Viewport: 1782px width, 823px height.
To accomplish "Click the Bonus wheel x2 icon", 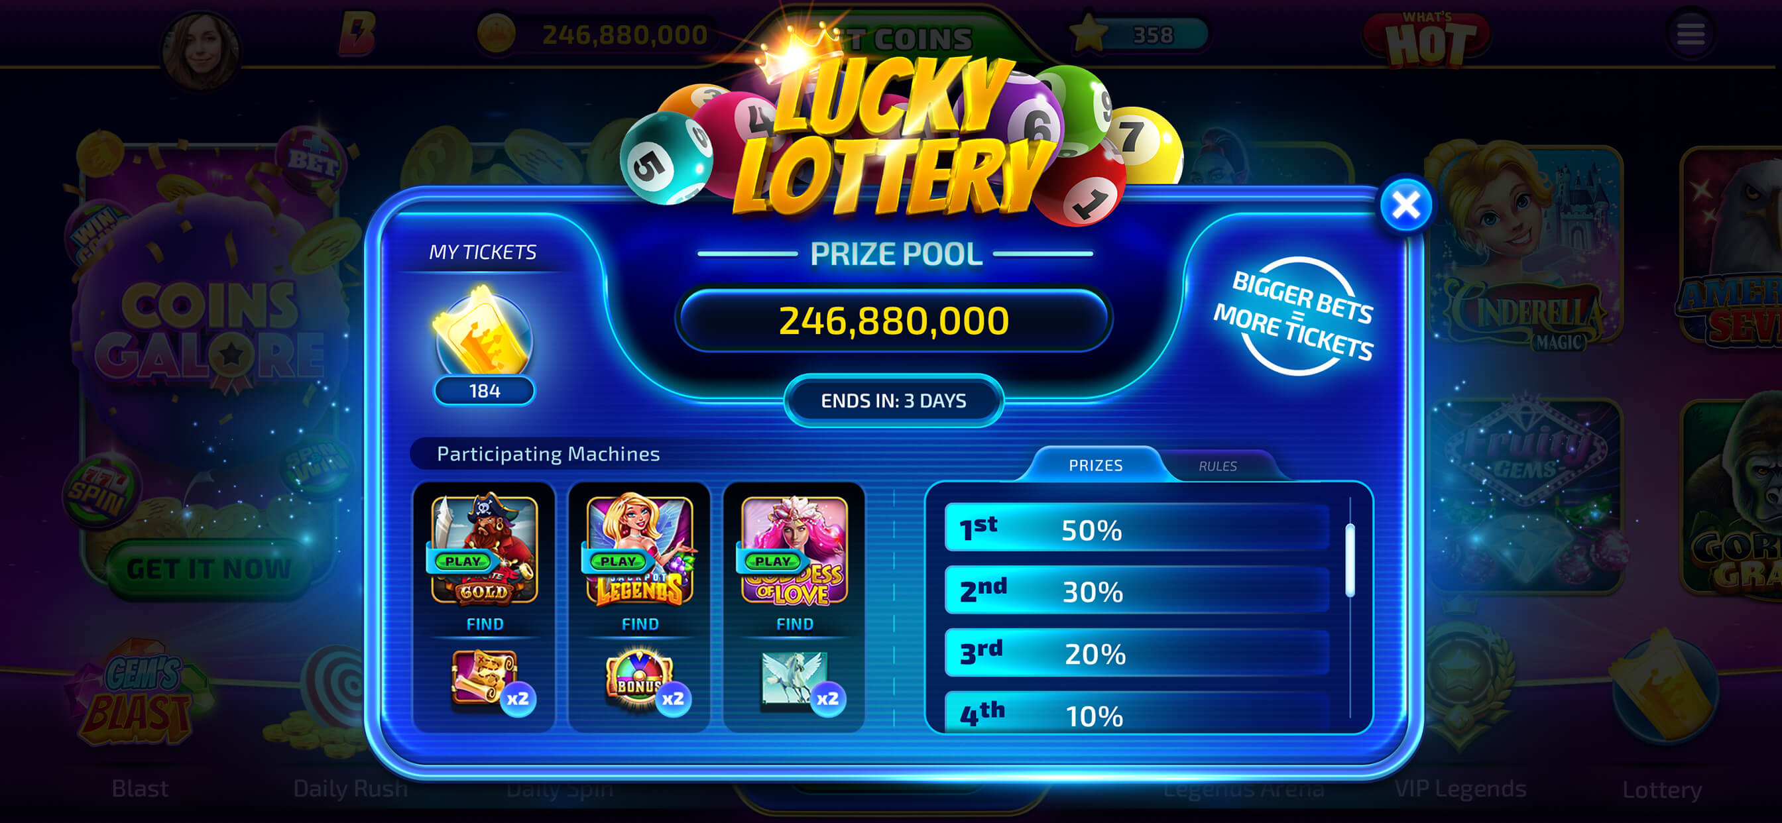I will [x=644, y=681].
